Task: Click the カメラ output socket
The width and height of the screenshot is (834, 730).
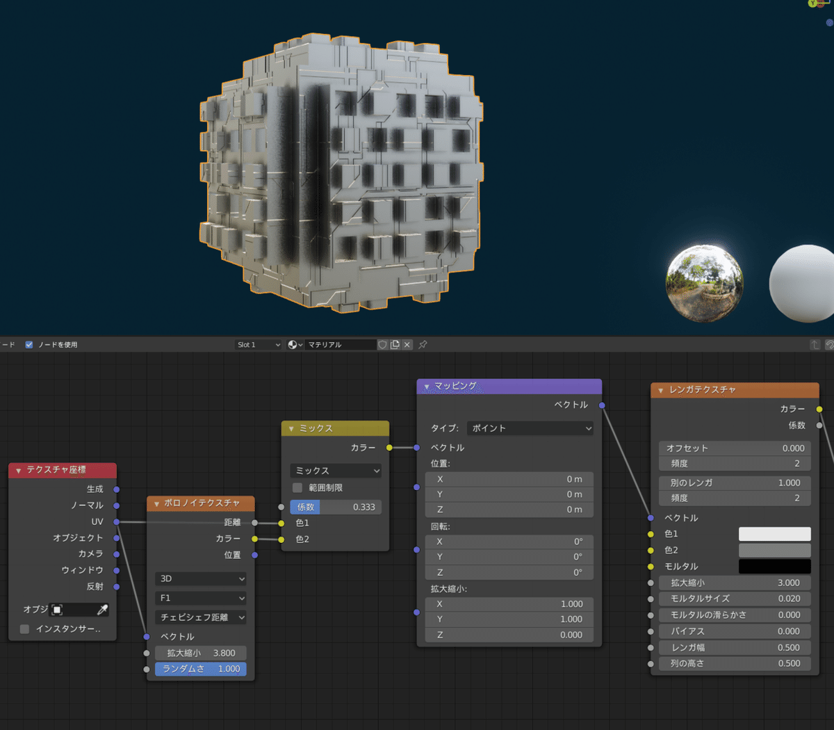Action: point(116,554)
